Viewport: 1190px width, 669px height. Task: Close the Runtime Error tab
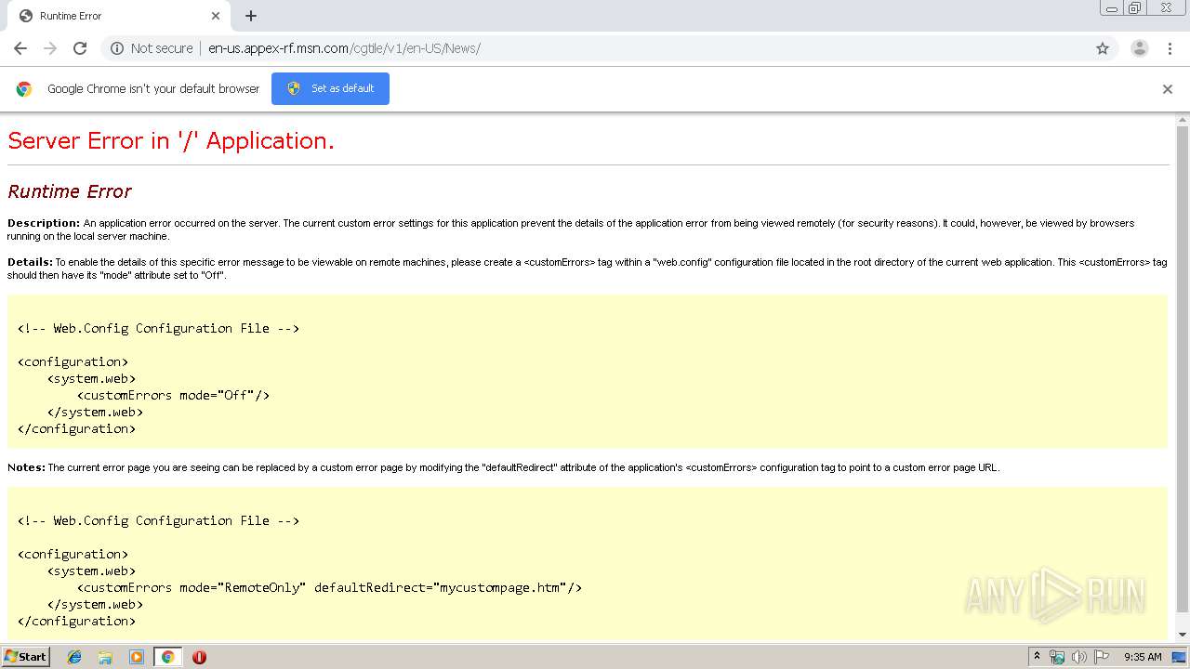216,16
